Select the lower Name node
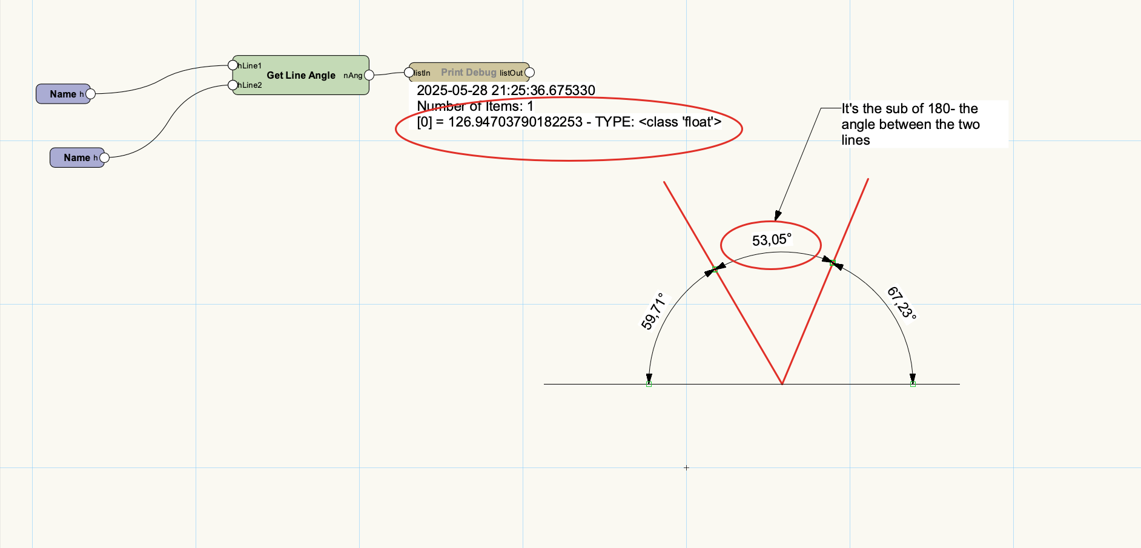Screen dimensions: 1141x548 [76, 157]
